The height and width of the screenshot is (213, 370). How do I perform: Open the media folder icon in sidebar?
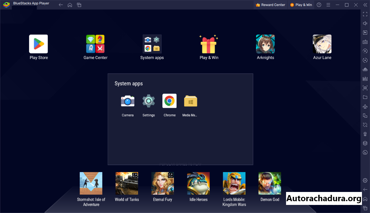[x=365, y=97]
